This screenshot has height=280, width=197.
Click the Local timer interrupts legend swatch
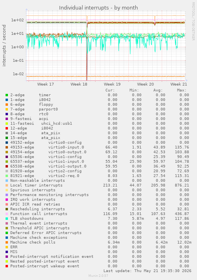click(7, 185)
